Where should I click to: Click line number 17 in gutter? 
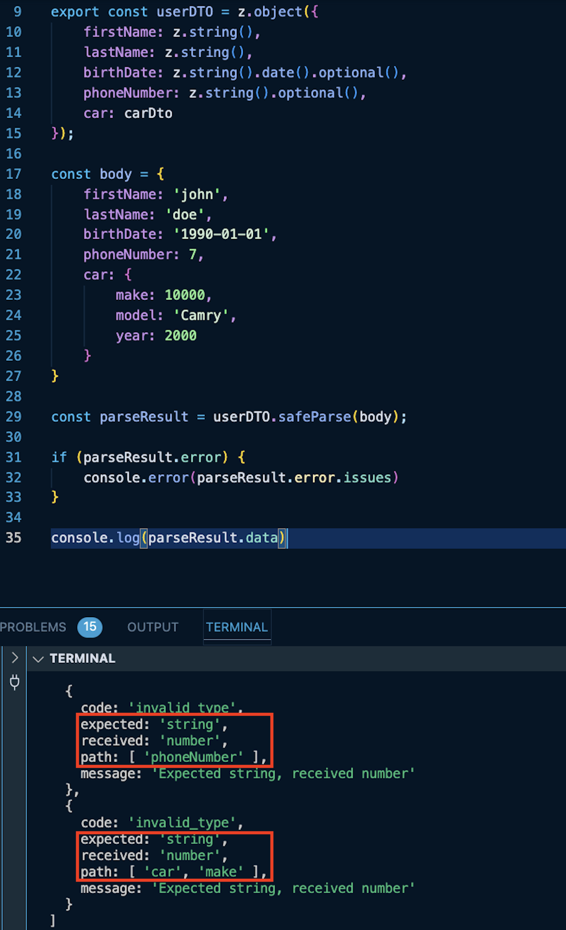click(13, 174)
